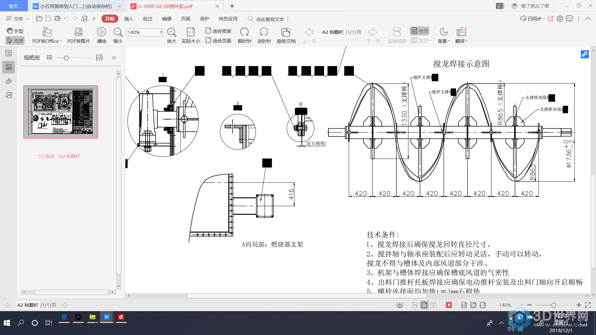This screenshot has height=335, width=596.
Task: Open the 保护 ribbon tab
Action: point(205,19)
